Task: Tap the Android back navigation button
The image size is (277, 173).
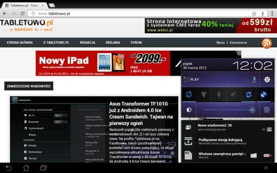Action: coord(9,168)
